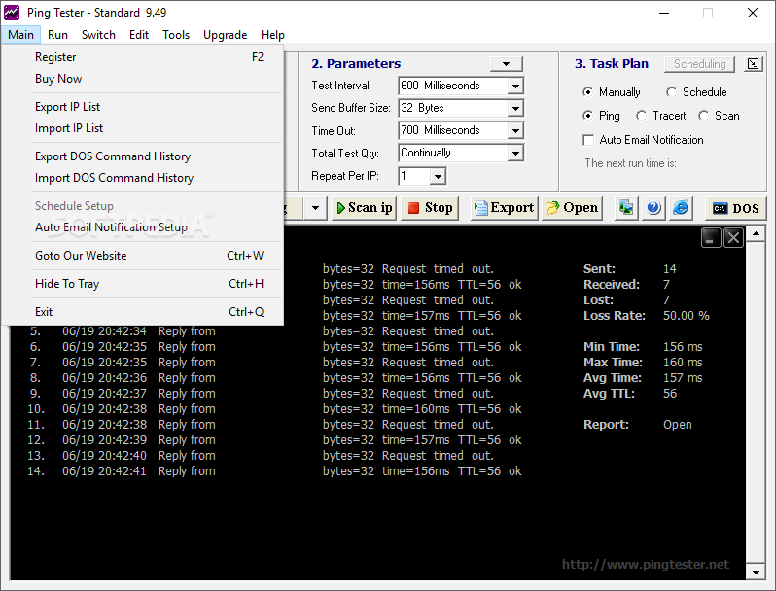
Task: Click the Export toolbar button
Action: [x=504, y=208]
